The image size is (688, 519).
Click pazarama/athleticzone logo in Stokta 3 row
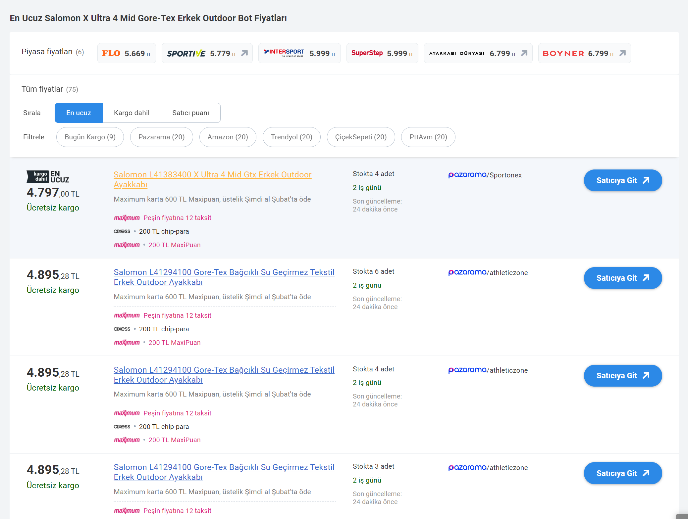pos(488,467)
